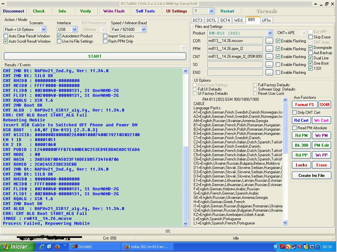Click the Format FS button

click(304, 105)
